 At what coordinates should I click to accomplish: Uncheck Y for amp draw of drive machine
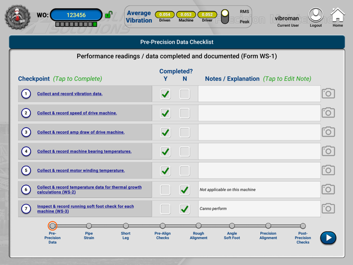pos(165,132)
